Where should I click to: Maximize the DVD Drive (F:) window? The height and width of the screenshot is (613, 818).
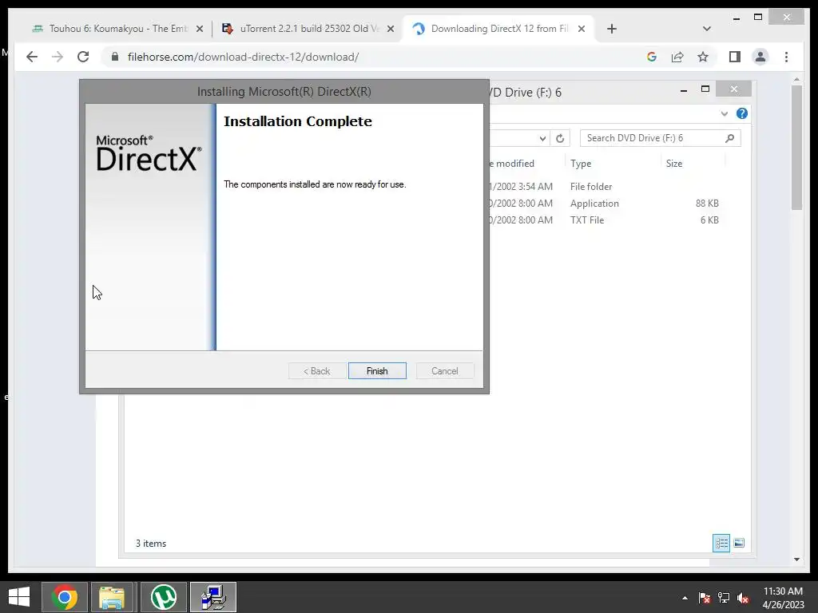[705, 89]
